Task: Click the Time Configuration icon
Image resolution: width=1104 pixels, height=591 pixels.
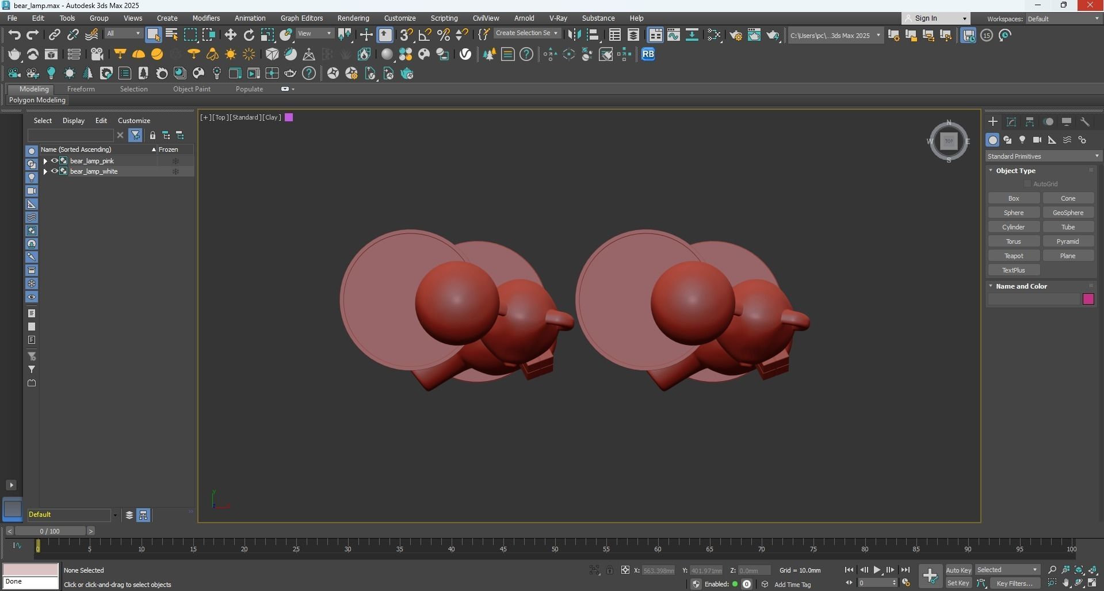Action: [907, 583]
